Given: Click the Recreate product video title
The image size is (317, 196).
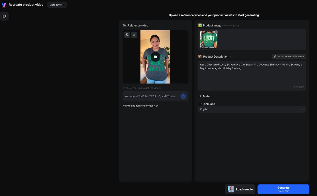Looking at the screenshot, I should click(x=26, y=4).
